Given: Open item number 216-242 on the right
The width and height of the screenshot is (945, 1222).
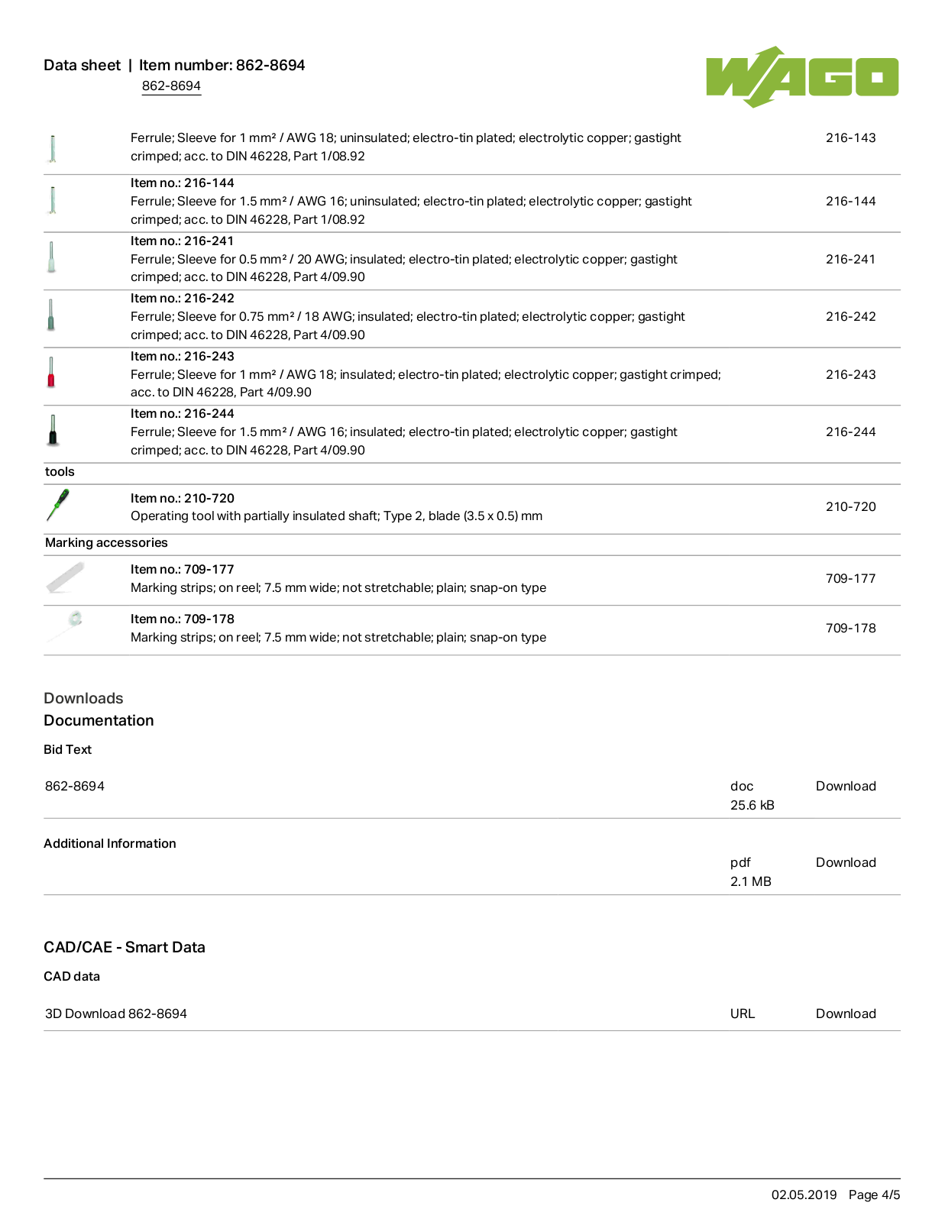Looking at the screenshot, I should [x=850, y=316].
